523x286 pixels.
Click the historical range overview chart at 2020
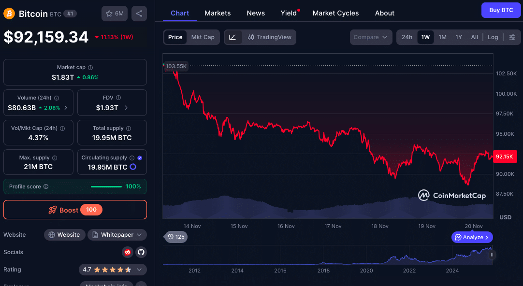(366, 255)
